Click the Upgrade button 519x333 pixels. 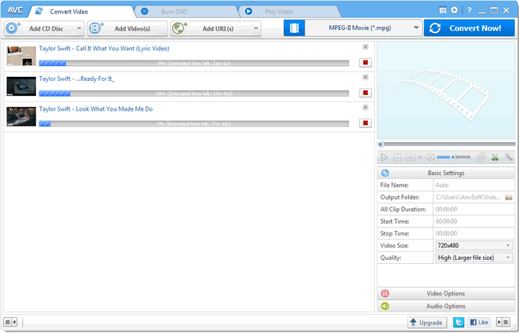[x=427, y=323]
